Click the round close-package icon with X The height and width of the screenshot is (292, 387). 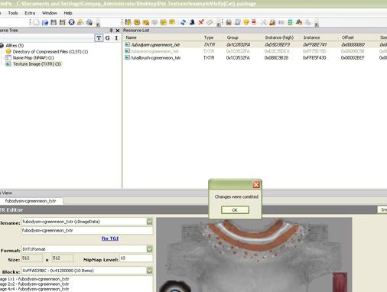pos(71,22)
